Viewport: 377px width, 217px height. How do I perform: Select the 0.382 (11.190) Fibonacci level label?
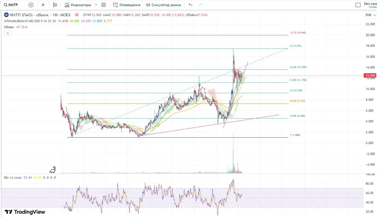[298, 80]
